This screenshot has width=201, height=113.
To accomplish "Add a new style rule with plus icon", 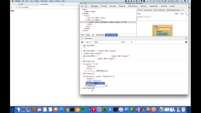I will point(186,14).
